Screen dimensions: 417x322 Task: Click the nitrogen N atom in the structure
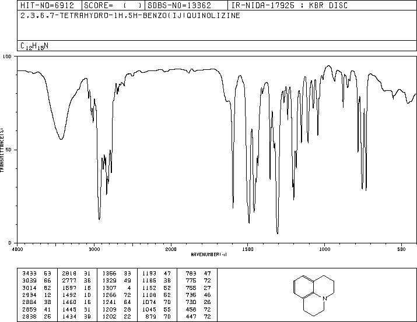tap(324, 298)
